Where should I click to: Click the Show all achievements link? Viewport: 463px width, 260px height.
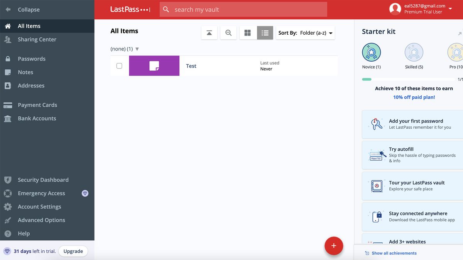point(394,253)
